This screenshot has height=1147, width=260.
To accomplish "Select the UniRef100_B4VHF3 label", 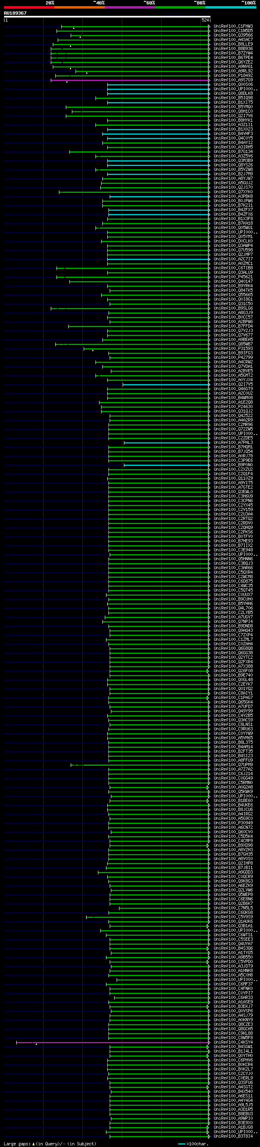I will click(233, 133).
